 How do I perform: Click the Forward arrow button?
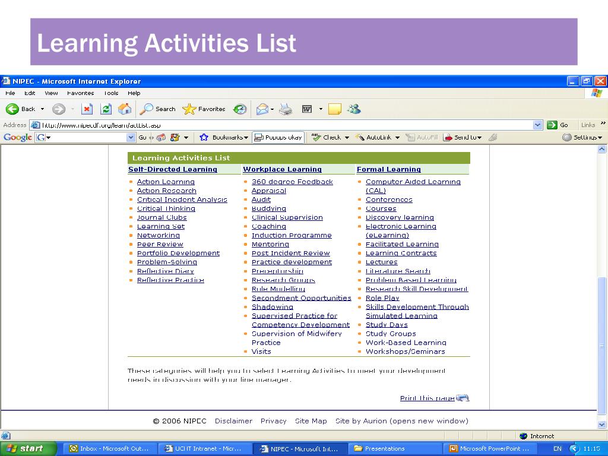tap(59, 109)
